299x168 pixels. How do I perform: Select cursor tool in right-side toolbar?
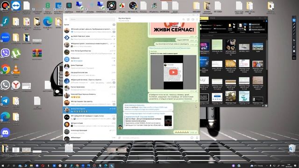(294, 20)
